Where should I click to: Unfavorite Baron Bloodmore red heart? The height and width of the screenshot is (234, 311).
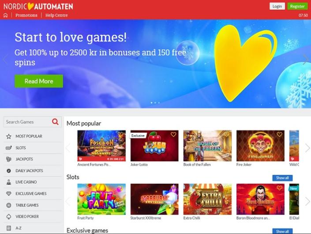pyautogui.click(x=280, y=188)
